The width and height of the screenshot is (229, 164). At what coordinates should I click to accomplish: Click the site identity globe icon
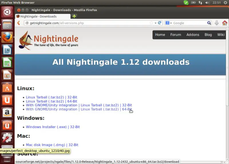point(27,23)
